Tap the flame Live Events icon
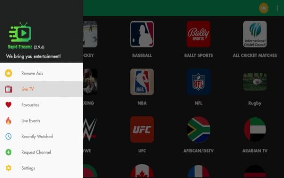The image size is (284, 178). pos(9,121)
